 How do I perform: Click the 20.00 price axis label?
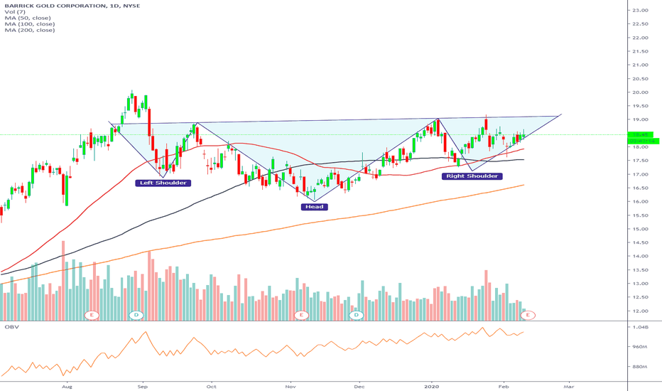coord(640,92)
